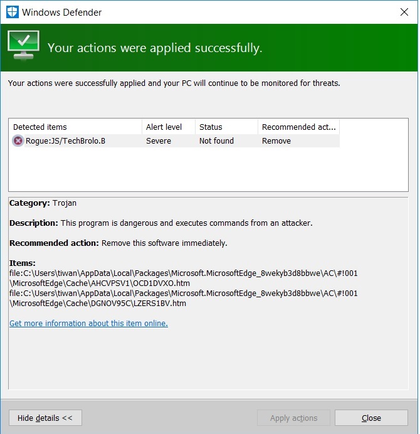Image resolution: width=420 pixels, height=434 pixels.
Task: Close the window with the title bar X
Action: pyautogui.click(x=404, y=12)
